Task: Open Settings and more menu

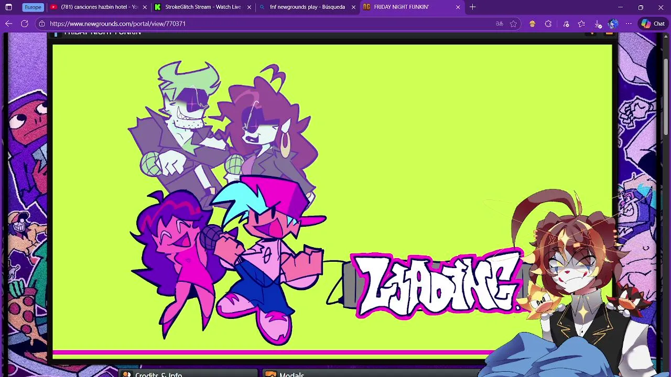Action: pos(629,24)
